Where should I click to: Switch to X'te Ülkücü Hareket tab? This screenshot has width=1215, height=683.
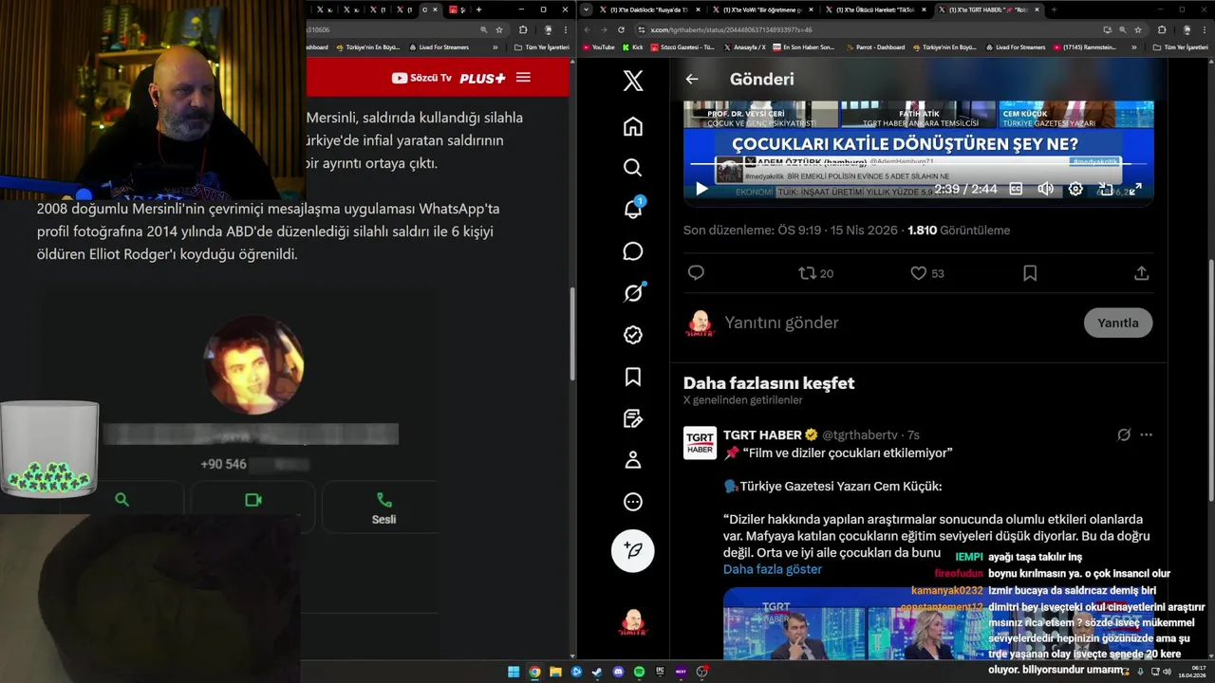[x=875, y=9]
